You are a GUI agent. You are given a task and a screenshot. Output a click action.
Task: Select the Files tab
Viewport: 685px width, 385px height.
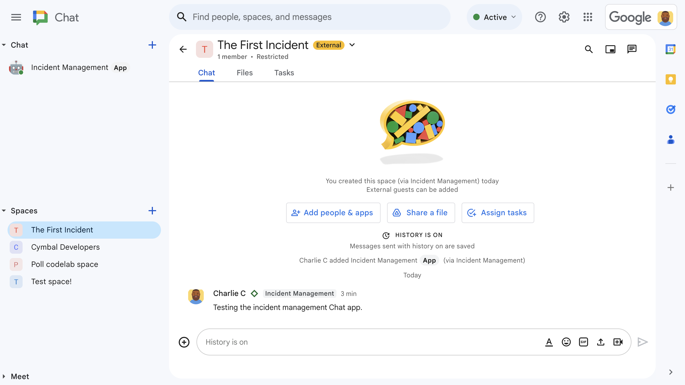[245, 72]
